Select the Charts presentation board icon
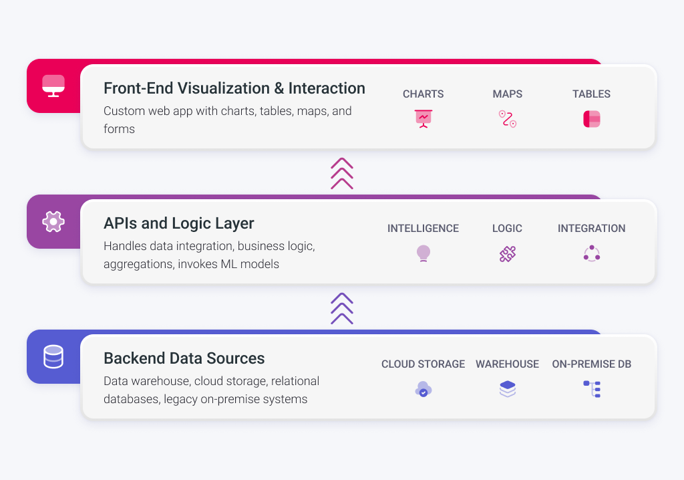The image size is (684, 480). tap(423, 119)
